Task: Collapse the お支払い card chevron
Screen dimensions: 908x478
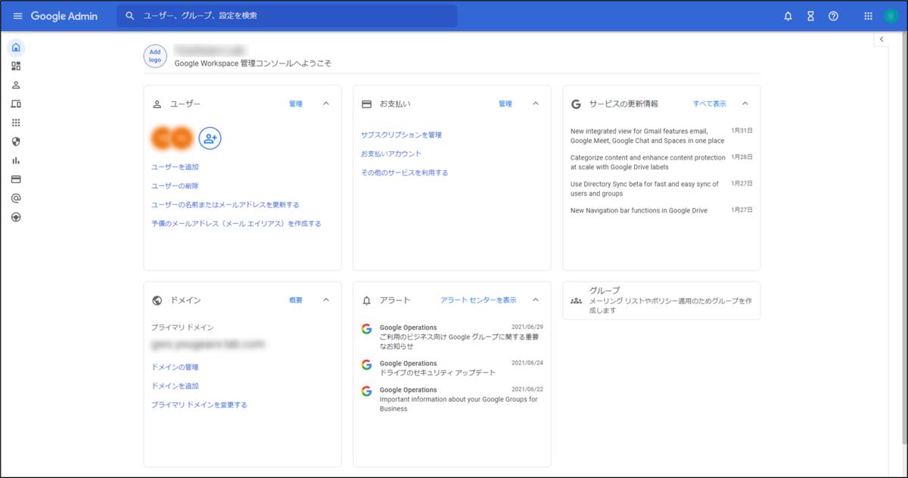Action: [x=536, y=104]
